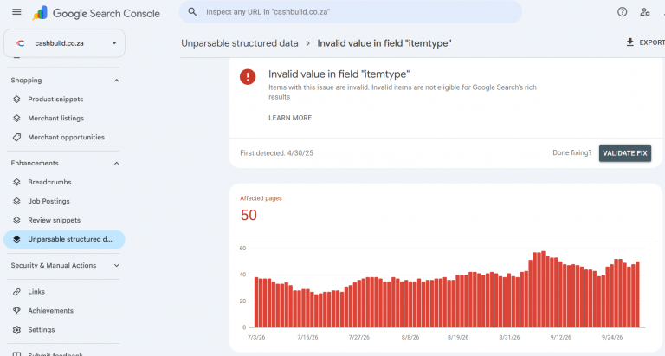665x356 pixels.
Task: Click the Affected pages label
Action: click(261, 198)
